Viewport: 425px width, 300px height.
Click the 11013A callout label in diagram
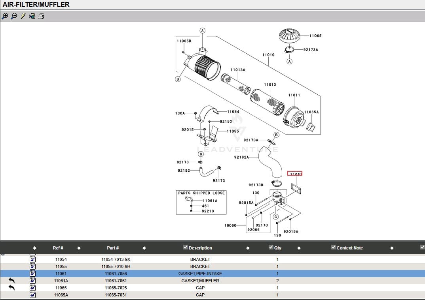(x=238, y=70)
